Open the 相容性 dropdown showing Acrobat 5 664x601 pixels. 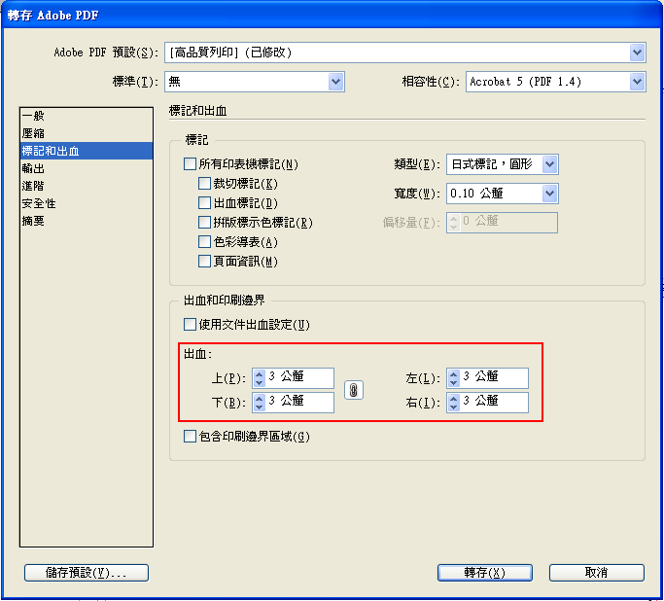pyautogui.click(x=556, y=82)
